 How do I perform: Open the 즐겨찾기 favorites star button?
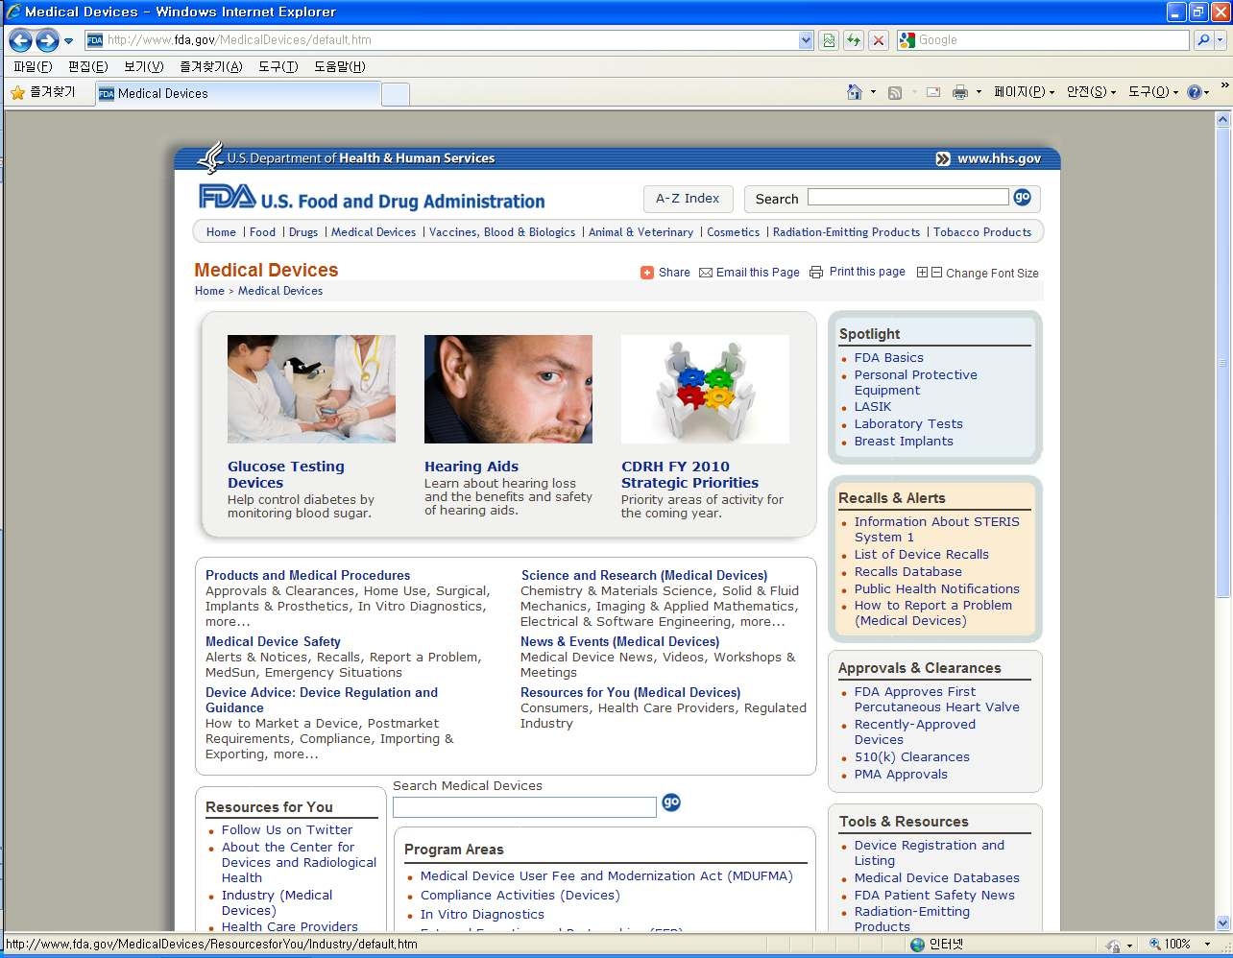click(43, 92)
